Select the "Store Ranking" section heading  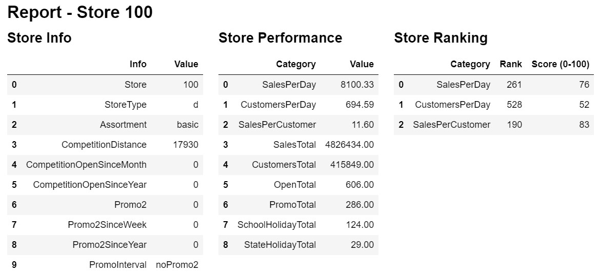[441, 37]
